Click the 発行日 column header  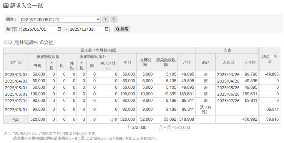coord(16,62)
